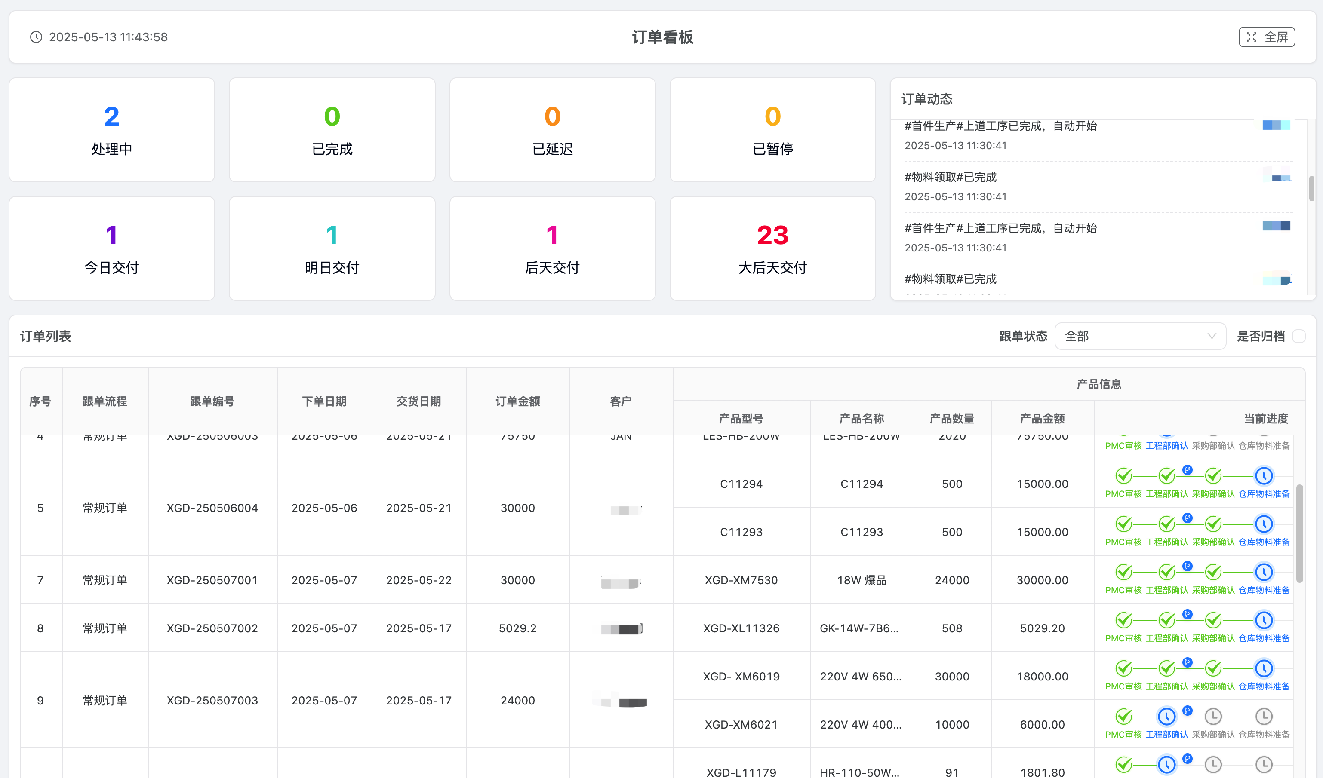Image resolution: width=1323 pixels, height=778 pixels.
Task: Click 采购部确认 check icon for XGD-XL11326 row
Action: coord(1213,620)
